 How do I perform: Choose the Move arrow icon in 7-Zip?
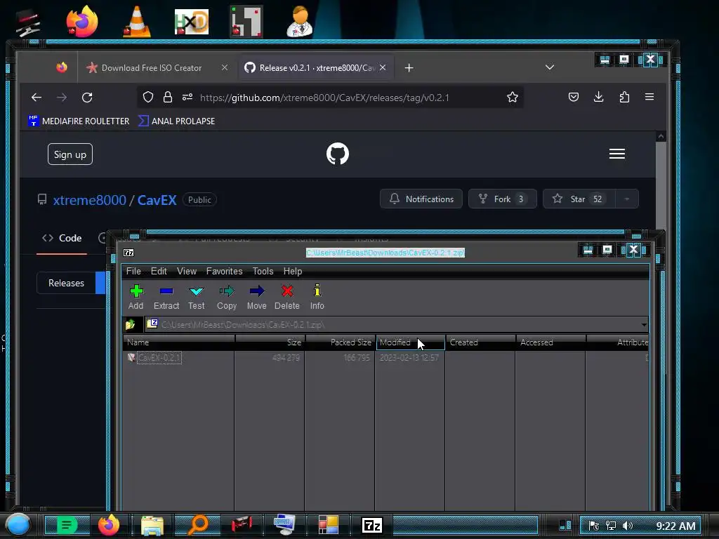(x=257, y=297)
